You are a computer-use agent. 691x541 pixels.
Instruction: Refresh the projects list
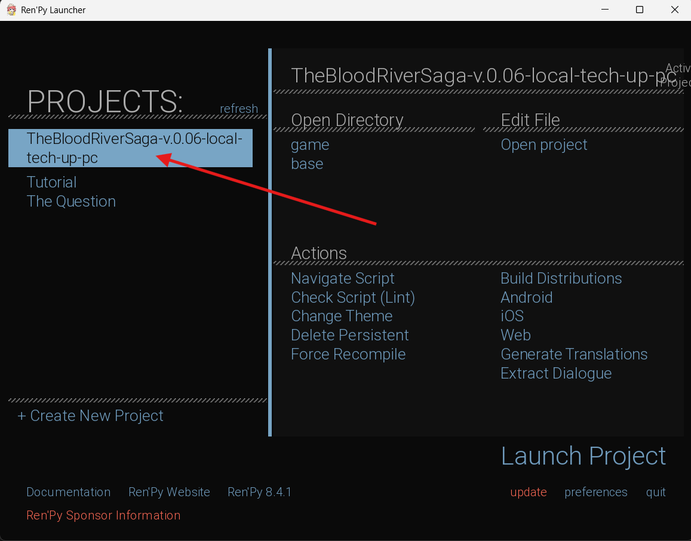pos(239,108)
